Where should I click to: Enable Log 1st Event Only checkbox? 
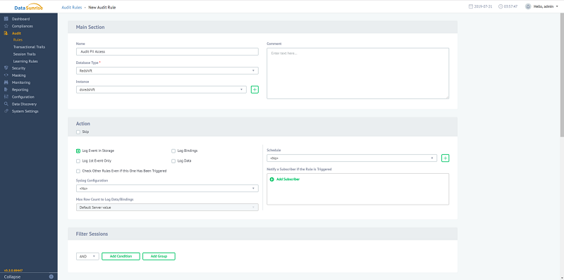(78, 161)
